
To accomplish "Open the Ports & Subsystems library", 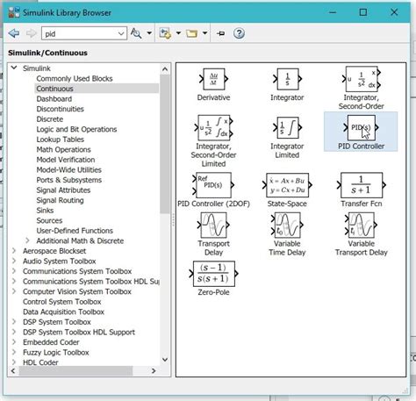I will pyautogui.click(x=69, y=180).
